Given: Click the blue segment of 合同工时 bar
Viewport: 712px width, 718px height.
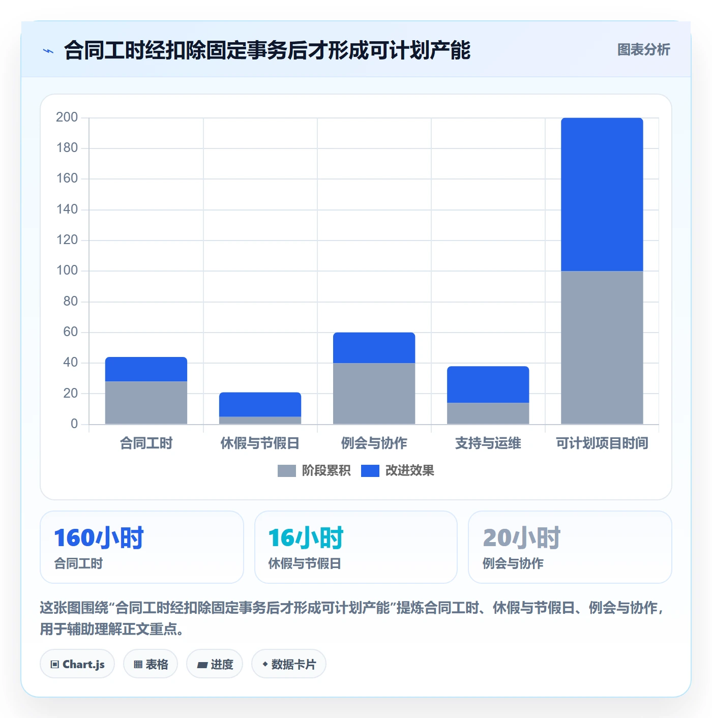Looking at the screenshot, I should pos(146,369).
